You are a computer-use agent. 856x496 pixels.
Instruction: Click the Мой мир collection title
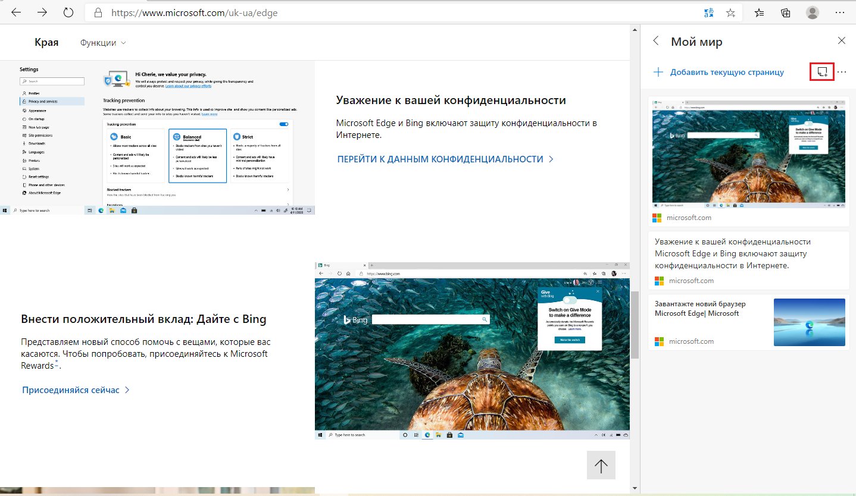(x=696, y=42)
